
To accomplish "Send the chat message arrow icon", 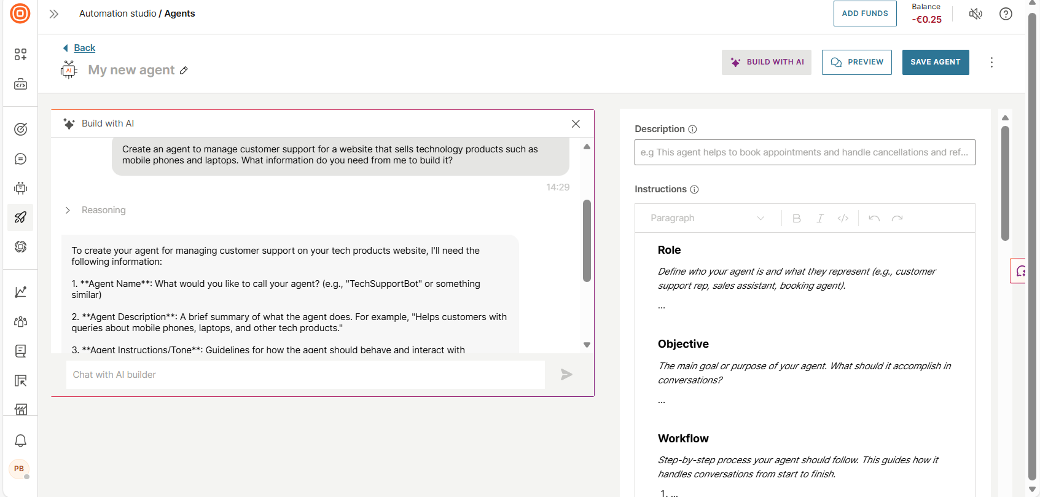I will (566, 375).
